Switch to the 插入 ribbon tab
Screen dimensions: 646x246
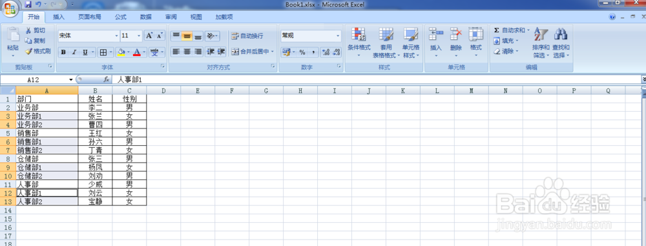click(x=59, y=17)
